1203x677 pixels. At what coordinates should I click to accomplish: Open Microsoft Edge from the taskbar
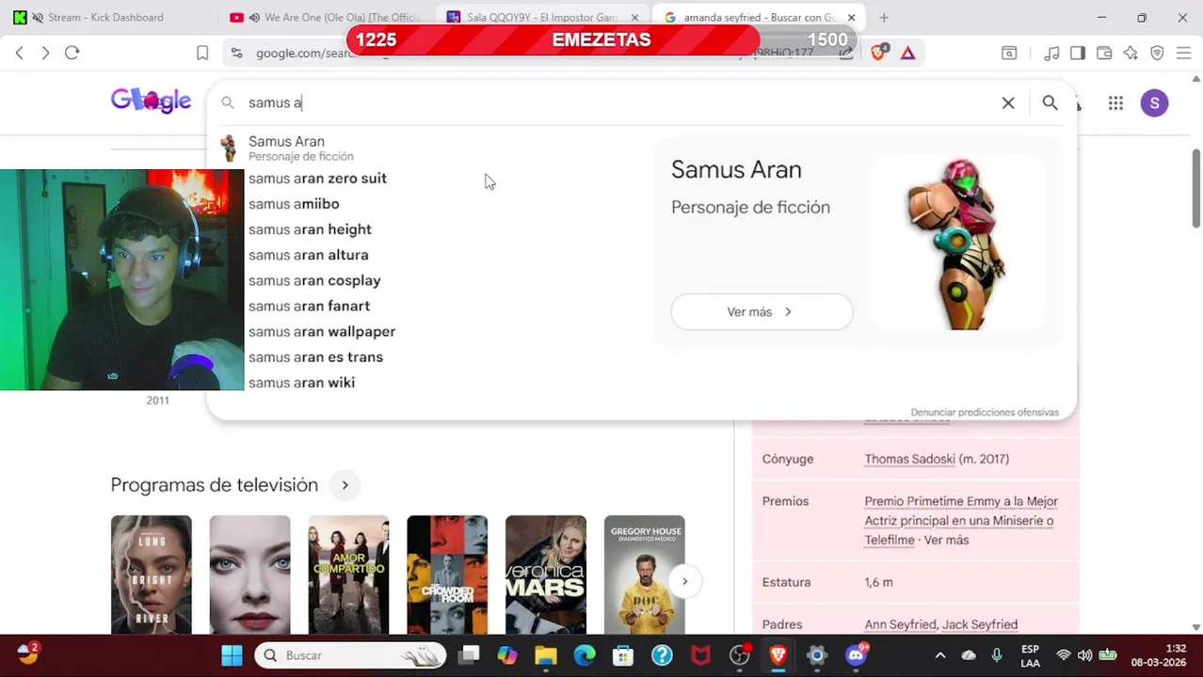tap(585, 655)
